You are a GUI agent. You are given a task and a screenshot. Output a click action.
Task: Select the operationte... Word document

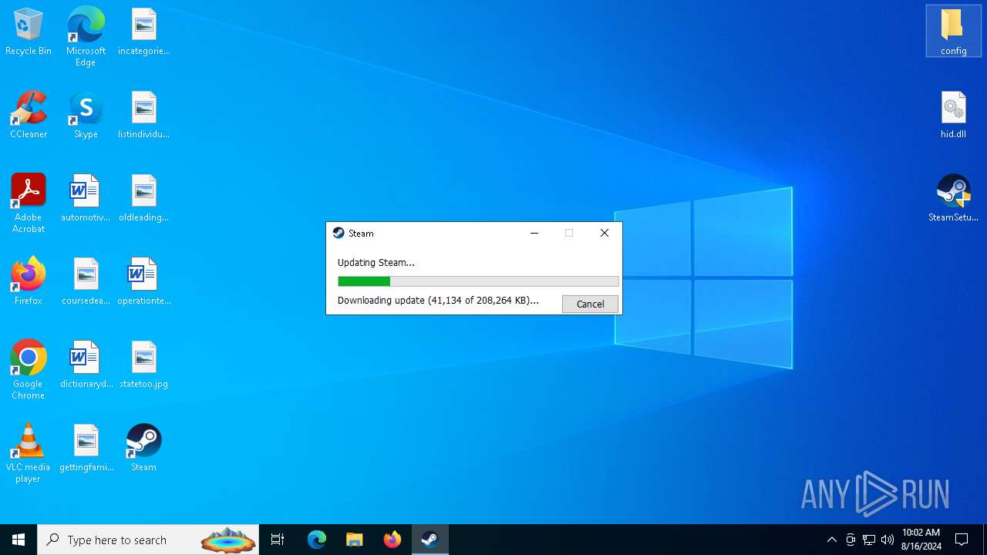click(x=144, y=282)
